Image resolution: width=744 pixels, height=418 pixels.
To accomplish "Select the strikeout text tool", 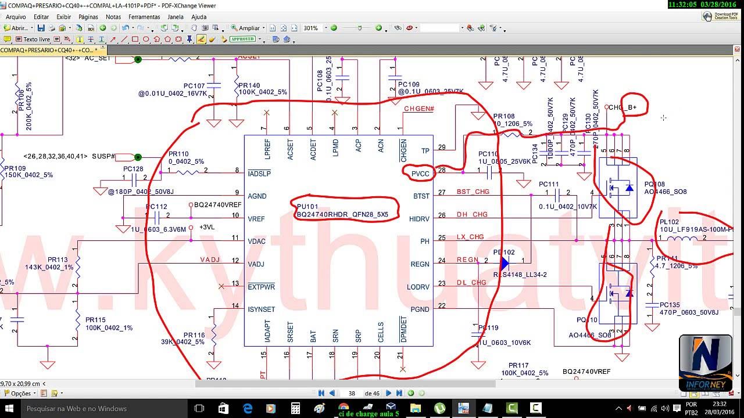I will (x=91, y=39).
